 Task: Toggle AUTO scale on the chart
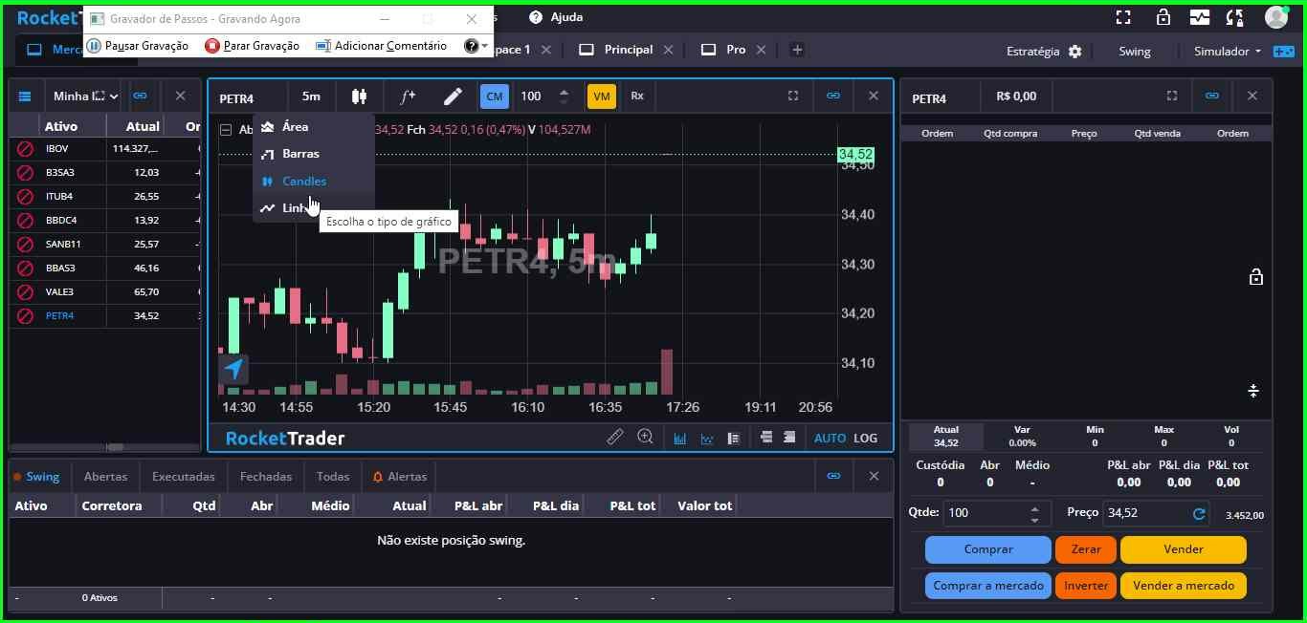(x=830, y=439)
